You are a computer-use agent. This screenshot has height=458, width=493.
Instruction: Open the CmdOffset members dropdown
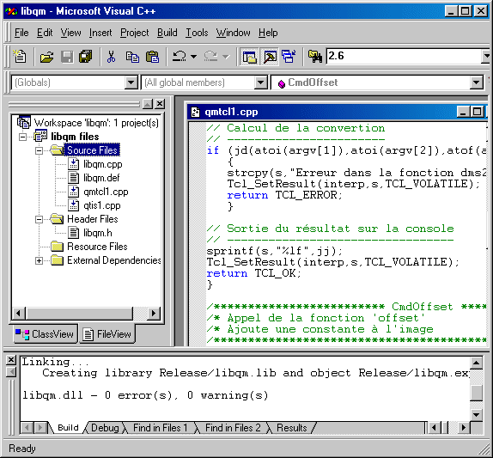tap(477, 82)
